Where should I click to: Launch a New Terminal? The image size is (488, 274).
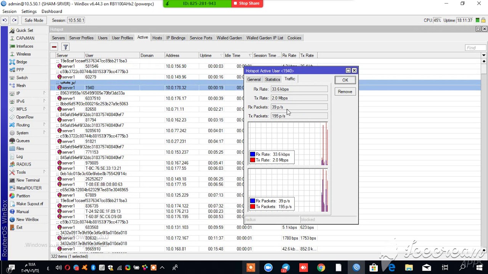click(28, 180)
